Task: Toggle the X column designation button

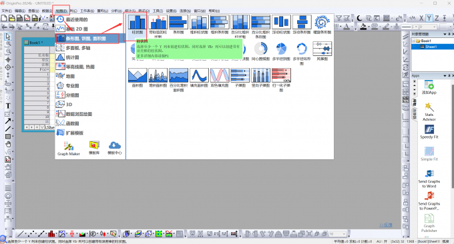Action: coord(421,18)
